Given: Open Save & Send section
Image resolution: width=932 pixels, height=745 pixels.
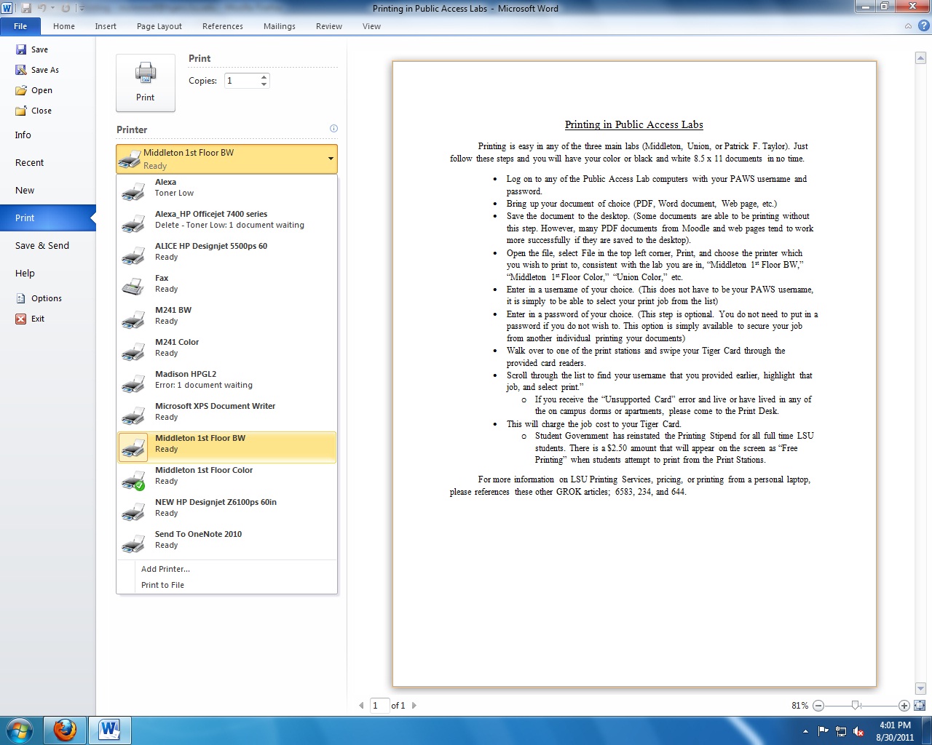Looking at the screenshot, I should coord(48,246).
